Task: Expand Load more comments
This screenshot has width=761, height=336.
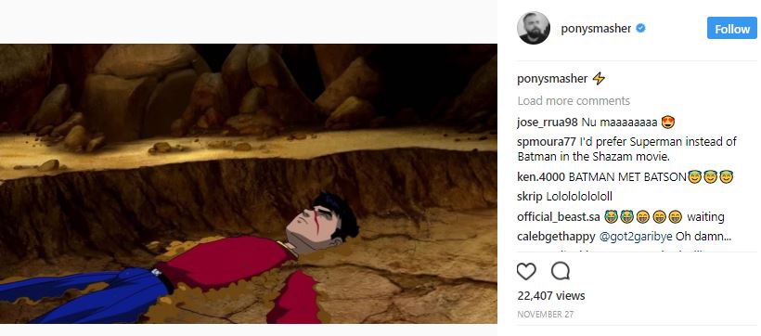Action: (x=574, y=101)
